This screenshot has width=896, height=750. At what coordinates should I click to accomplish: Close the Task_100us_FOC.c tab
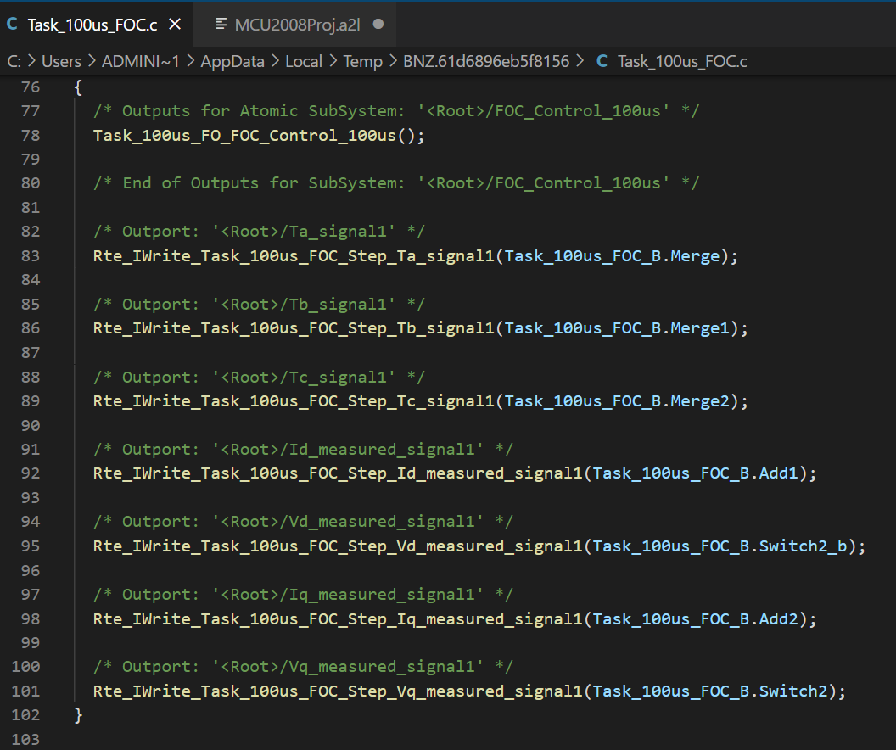175,24
